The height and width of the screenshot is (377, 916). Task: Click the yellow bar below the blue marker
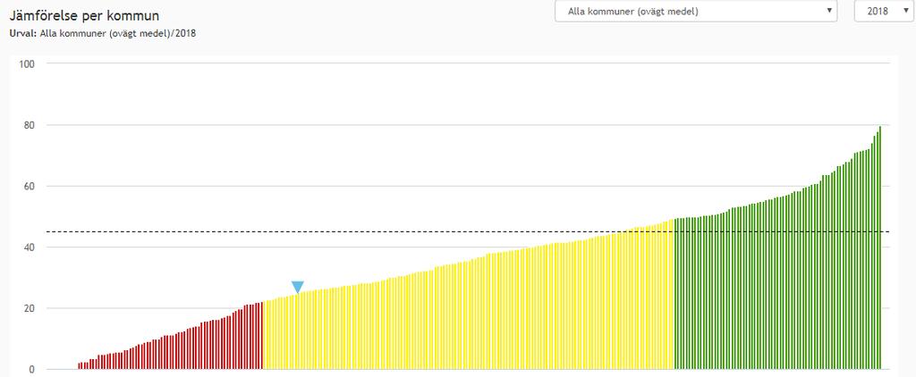coord(298,331)
